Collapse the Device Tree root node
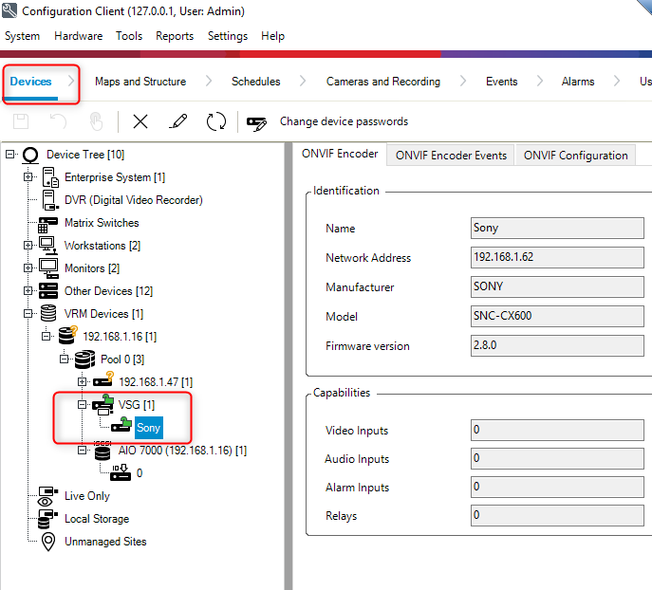 [10, 155]
